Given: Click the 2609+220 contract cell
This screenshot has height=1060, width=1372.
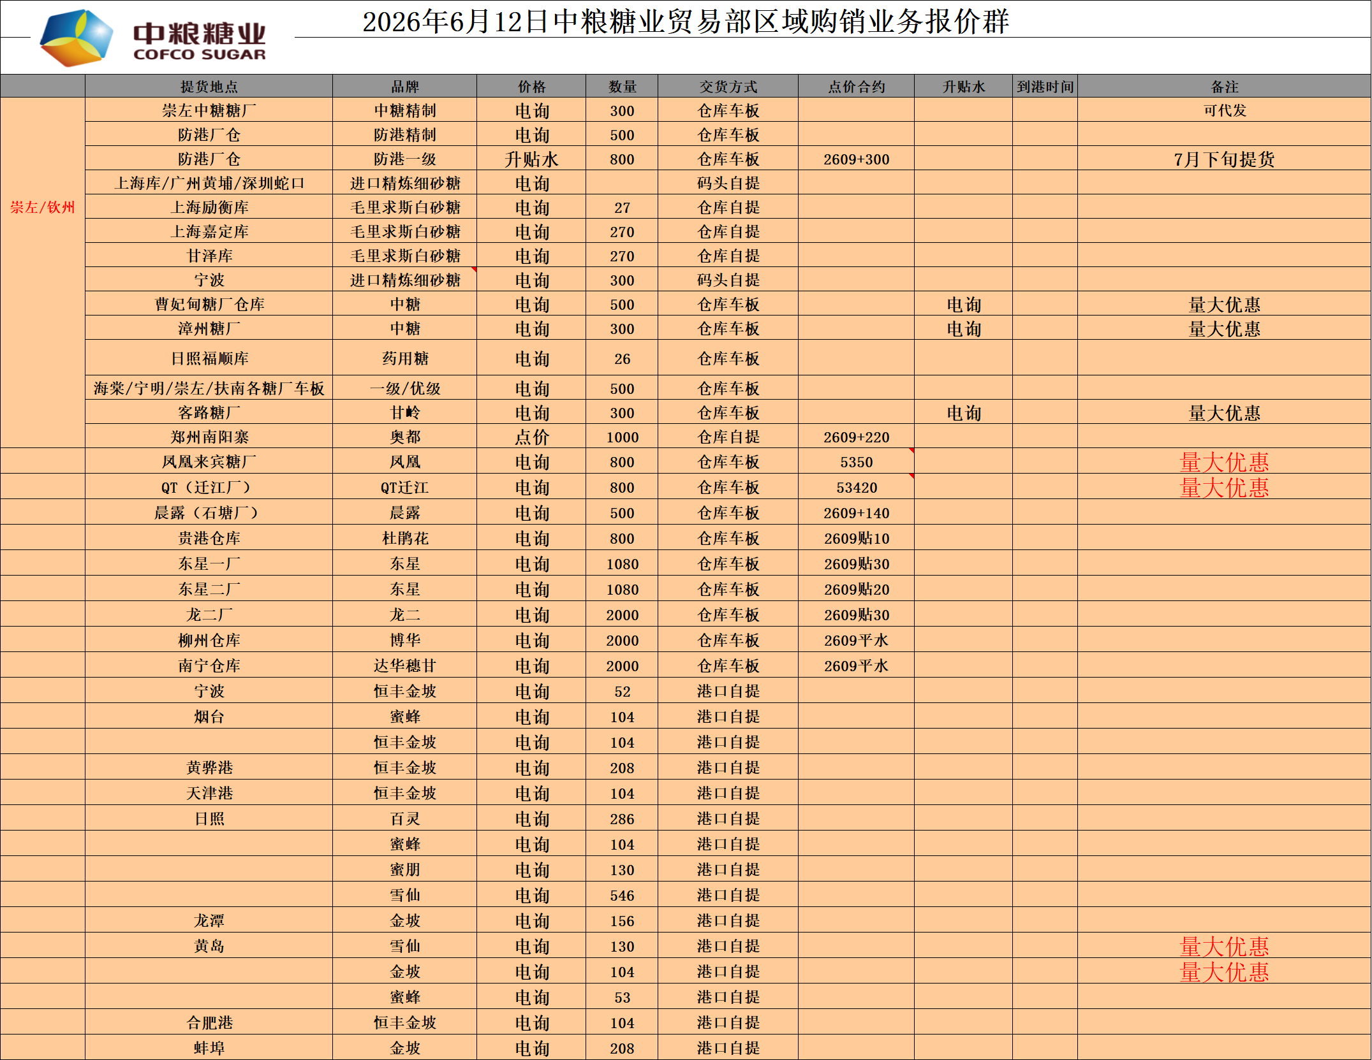Looking at the screenshot, I should 857,437.
